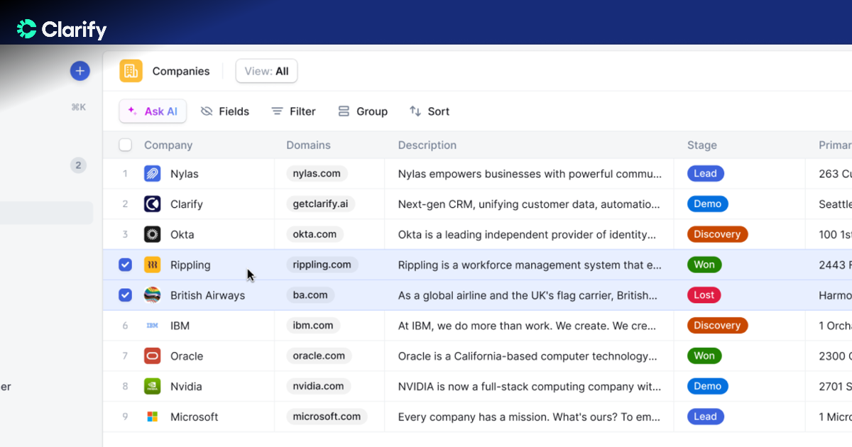Image resolution: width=852 pixels, height=447 pixels.
Task: Open the getclarify.ai domain link
Action: (320, 204)
